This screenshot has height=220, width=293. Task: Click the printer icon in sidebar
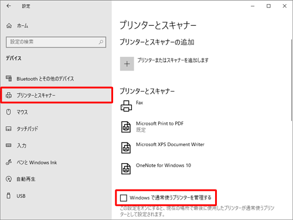[9, 95]
